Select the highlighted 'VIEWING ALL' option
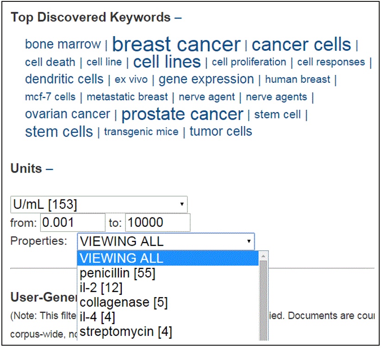The height and width of the screenshot is (348, 382). click(x=120, y=258)
